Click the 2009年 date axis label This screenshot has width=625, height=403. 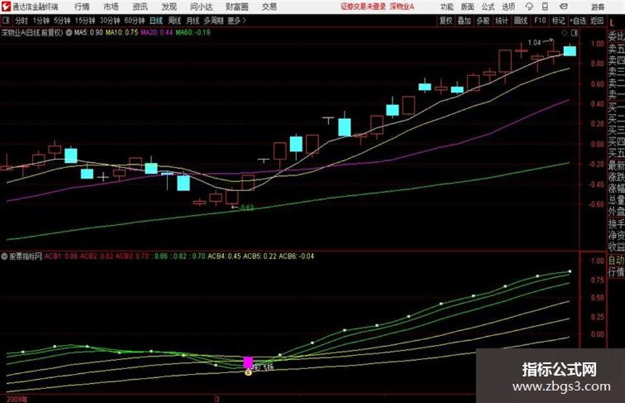(x=18, y=399)
